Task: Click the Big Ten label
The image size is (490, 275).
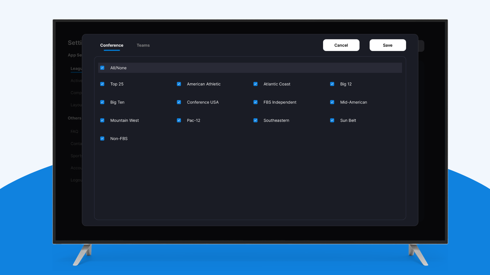Action: point(117,102)
